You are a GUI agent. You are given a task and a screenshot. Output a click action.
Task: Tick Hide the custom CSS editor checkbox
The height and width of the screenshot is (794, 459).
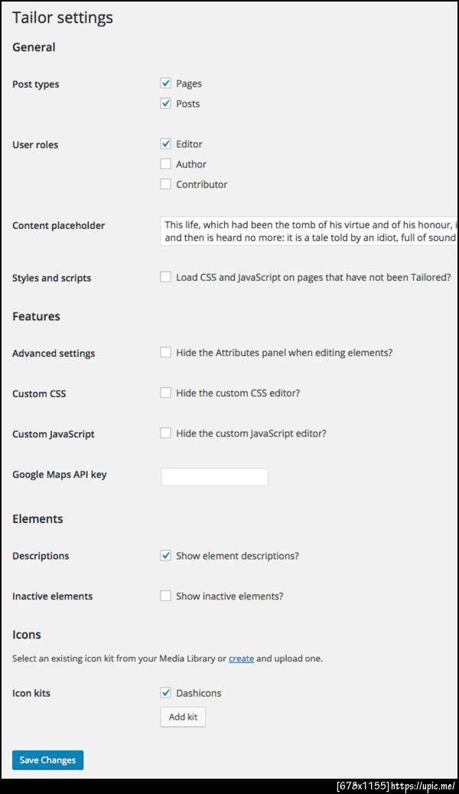(x=165, y=393)
